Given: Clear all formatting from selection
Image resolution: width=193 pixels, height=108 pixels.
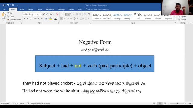Looking at the screenshot, I should [x=57, y=14].
